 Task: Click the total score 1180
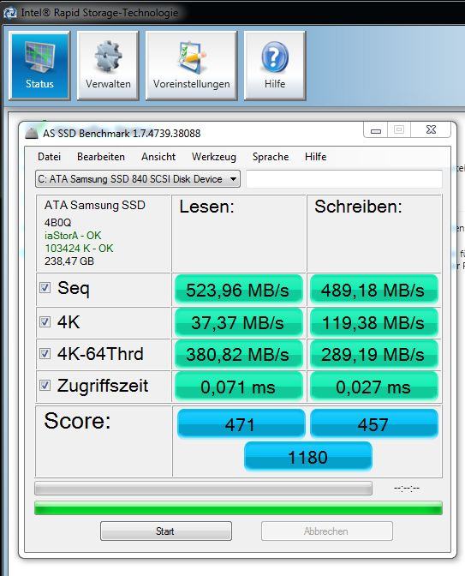(x=308, y=456)
